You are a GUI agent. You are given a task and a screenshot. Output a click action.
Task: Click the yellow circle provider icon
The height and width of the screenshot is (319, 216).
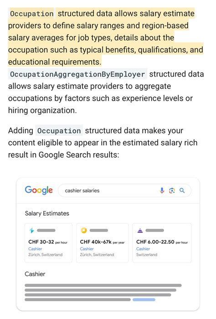[84, 230]
